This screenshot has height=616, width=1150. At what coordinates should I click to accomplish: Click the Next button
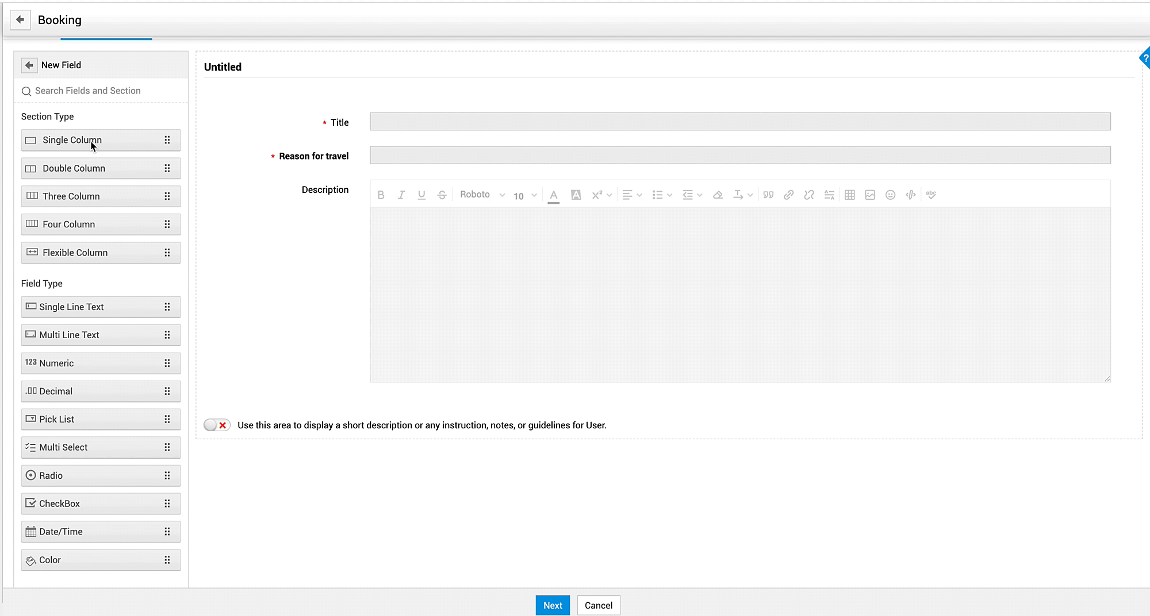click(552, 605)
